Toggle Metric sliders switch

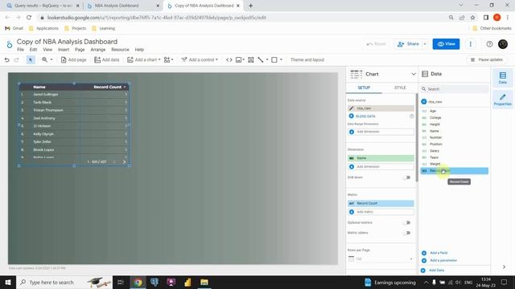click(407, 233)
